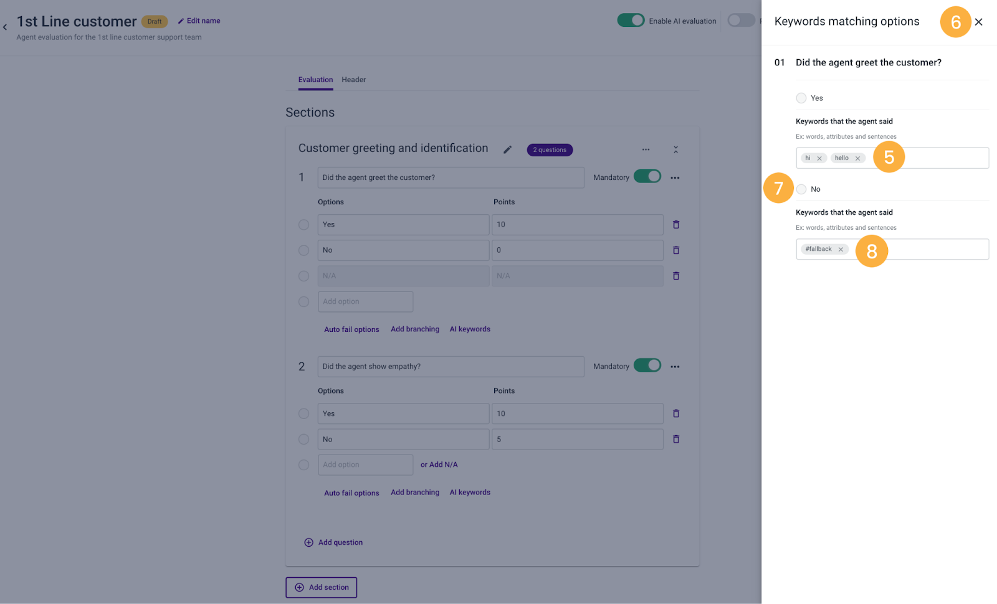Click the 'or Add N/A' link
The width and height of the screenshot is (997, 604).
pyautogui.click(x=439, y=465)
